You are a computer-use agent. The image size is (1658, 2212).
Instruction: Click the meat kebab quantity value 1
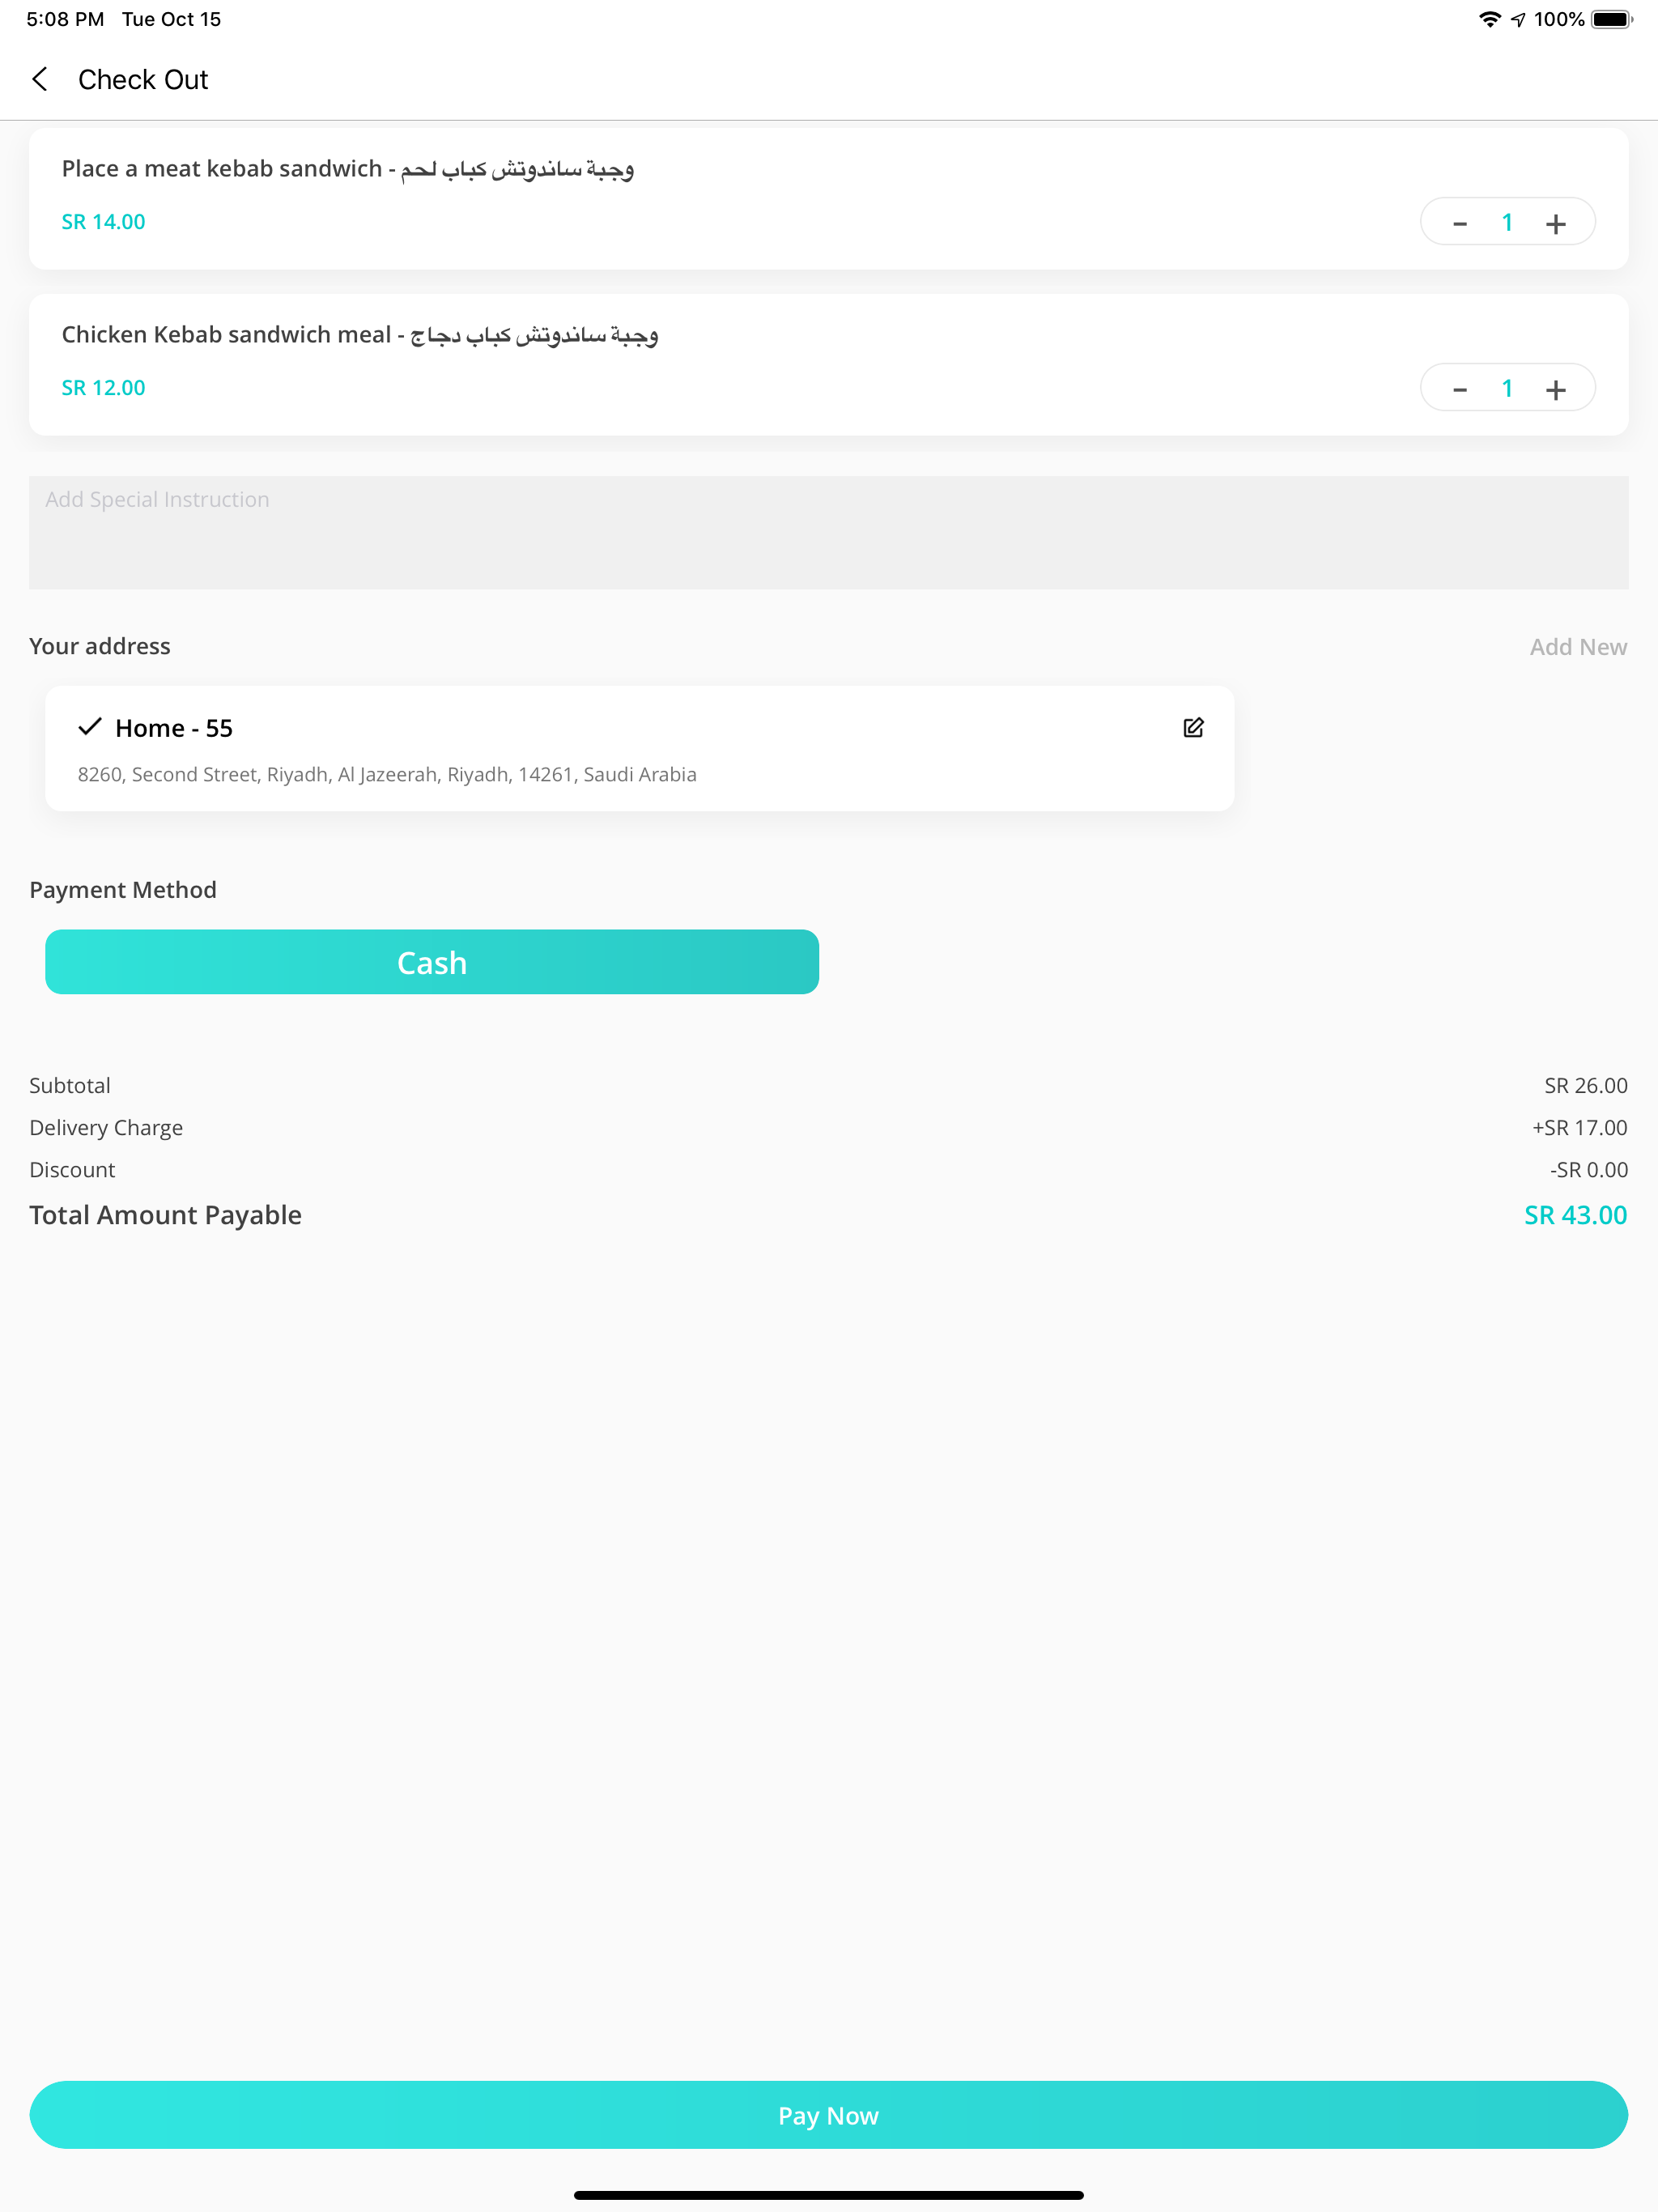click(x=1507, y=223)
